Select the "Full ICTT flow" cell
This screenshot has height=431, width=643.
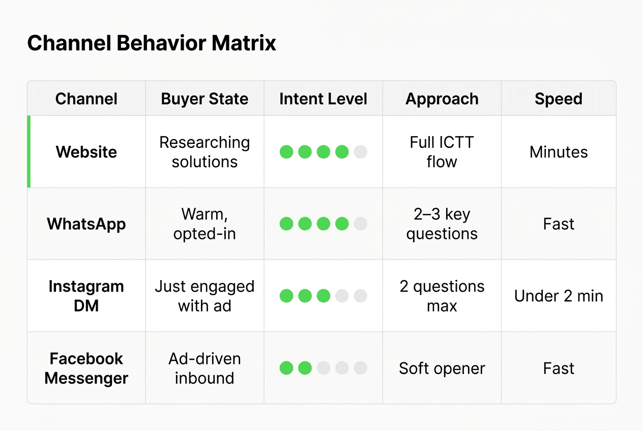(442, 152)
